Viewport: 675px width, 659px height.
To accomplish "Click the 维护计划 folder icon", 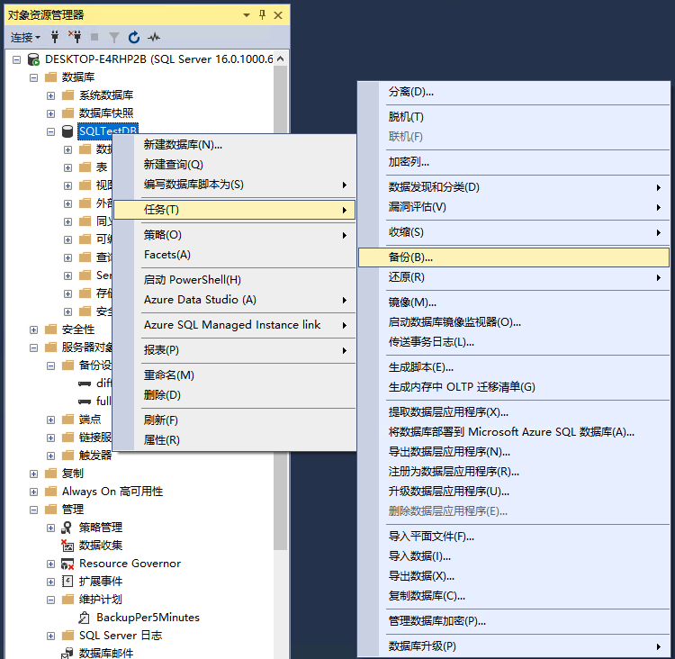I will (68, 599).
